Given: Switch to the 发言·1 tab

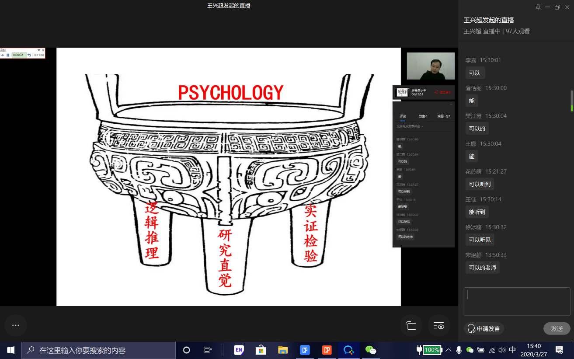Looking at the screenshot, I should (423, 116).
